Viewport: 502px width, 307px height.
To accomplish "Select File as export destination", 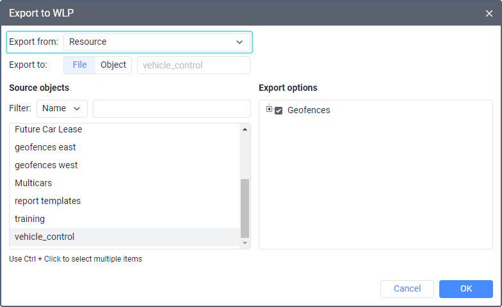I will (79, 65).
